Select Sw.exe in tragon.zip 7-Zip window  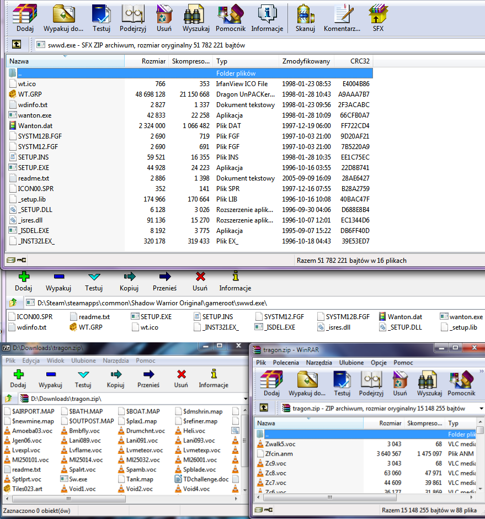coord(74,479)
